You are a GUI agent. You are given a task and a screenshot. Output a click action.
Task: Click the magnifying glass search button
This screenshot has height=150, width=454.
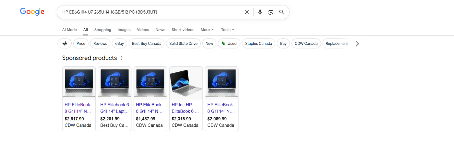click(281, 12)
